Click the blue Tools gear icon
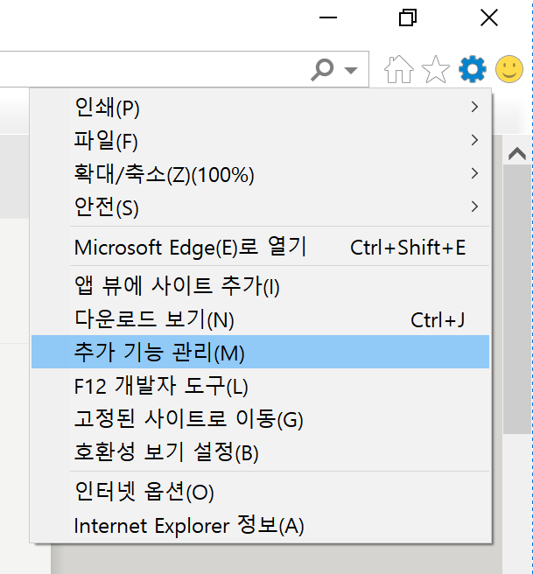 473,69
